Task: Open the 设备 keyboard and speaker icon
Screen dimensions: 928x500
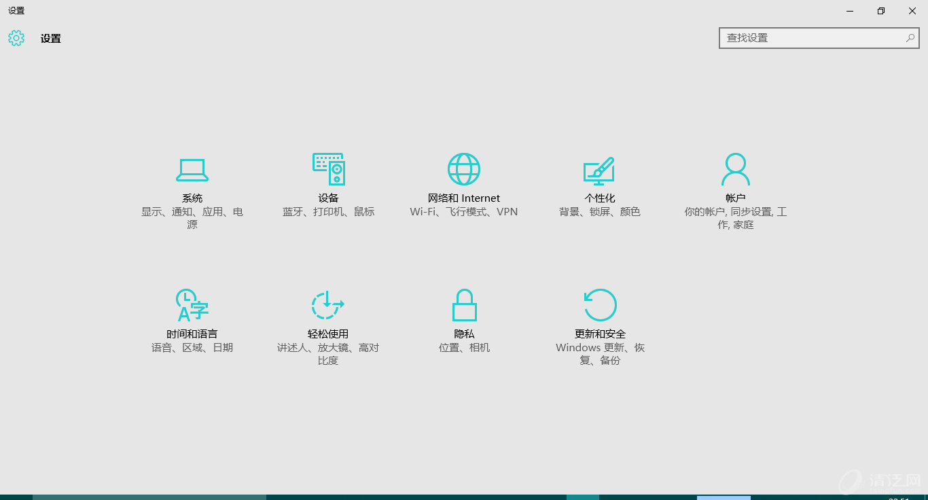Action: pyautogui.click(x=328, y=169)
